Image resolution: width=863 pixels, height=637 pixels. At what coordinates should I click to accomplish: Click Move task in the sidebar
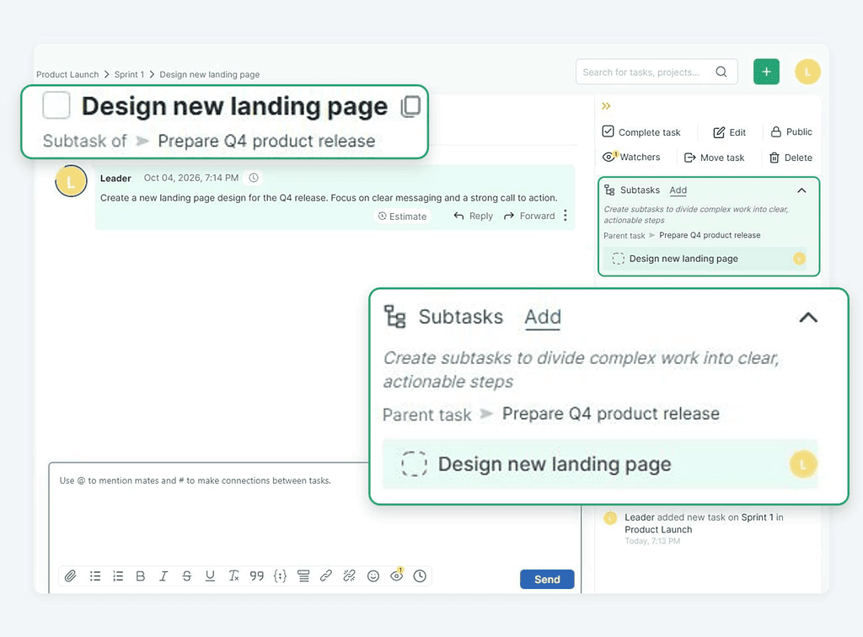pos(714,158)
